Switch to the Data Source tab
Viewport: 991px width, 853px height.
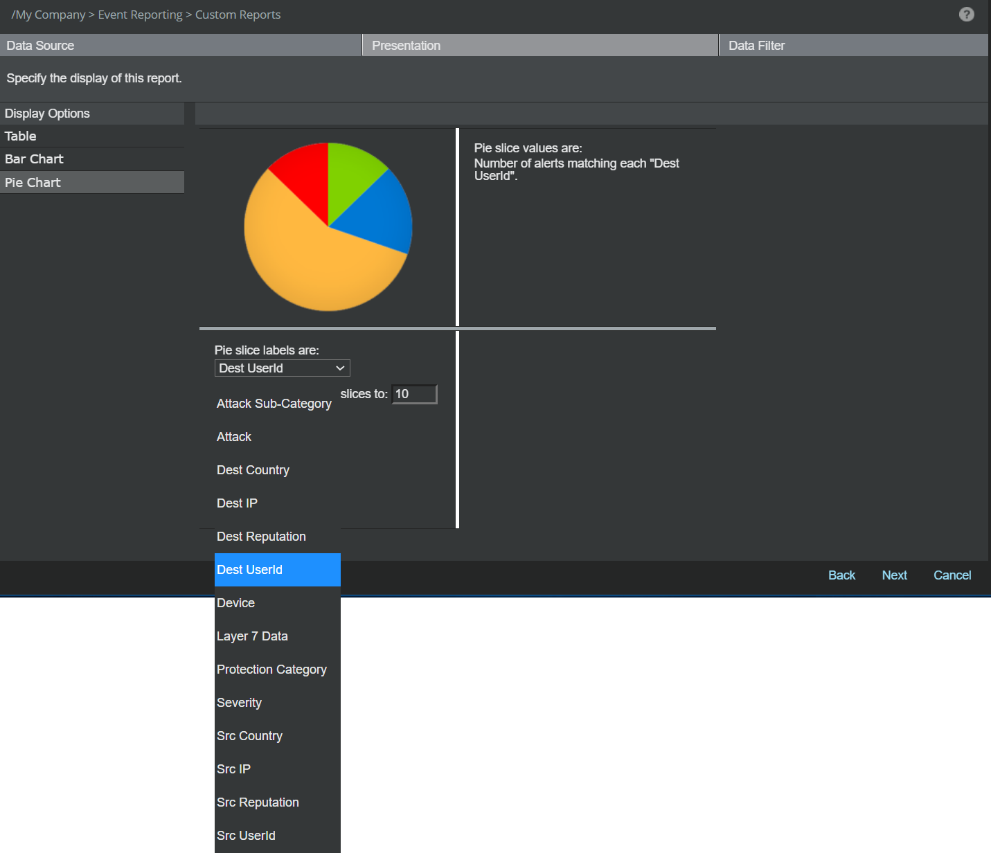[x=181, y=46]
